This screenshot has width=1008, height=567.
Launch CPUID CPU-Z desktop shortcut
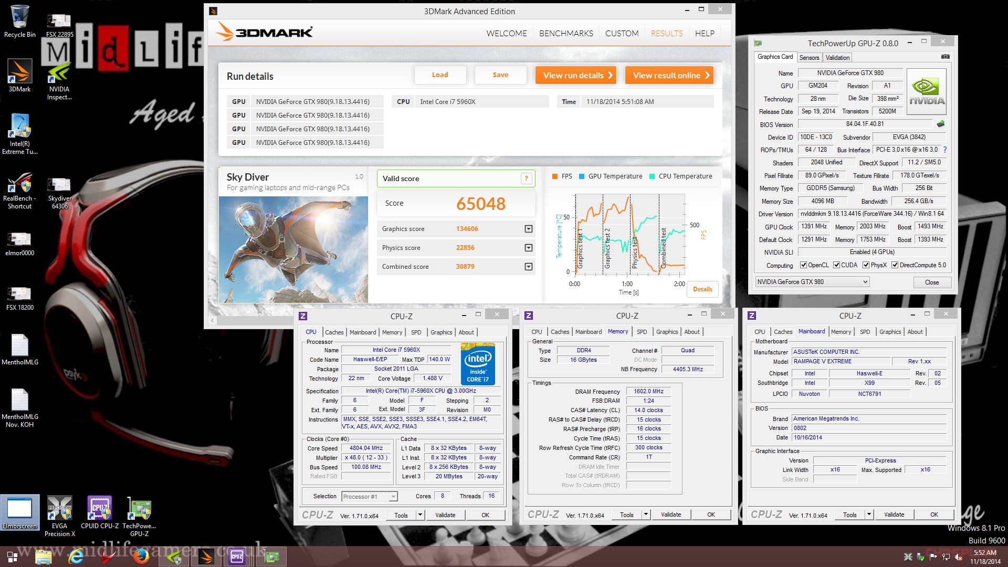pos(100,512)
